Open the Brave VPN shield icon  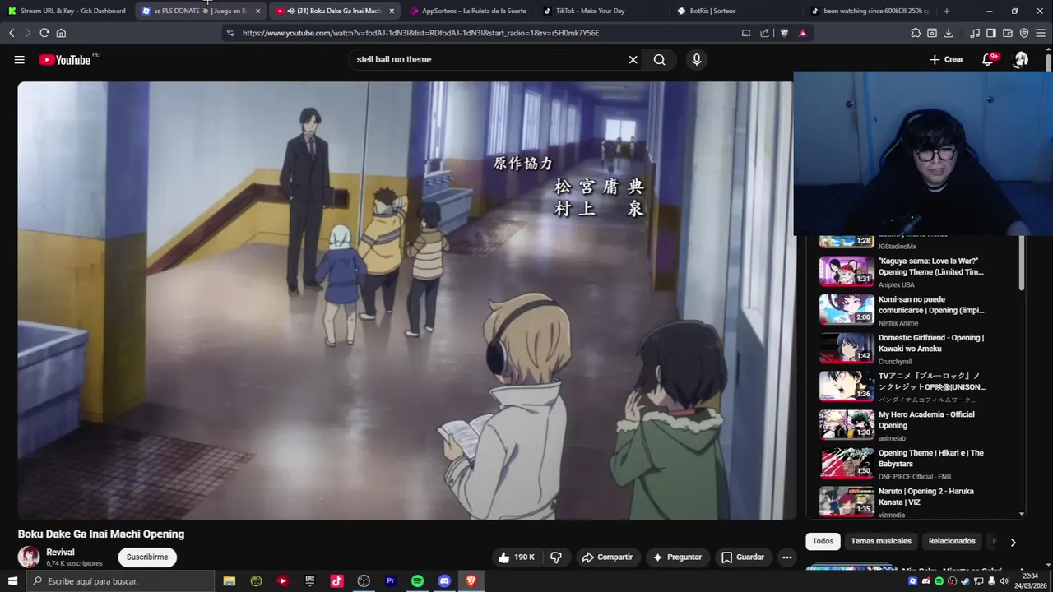tap(1024, 33)
